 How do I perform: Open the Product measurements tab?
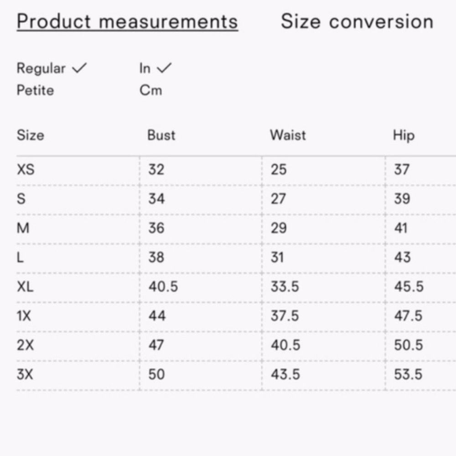pos(127,22)
